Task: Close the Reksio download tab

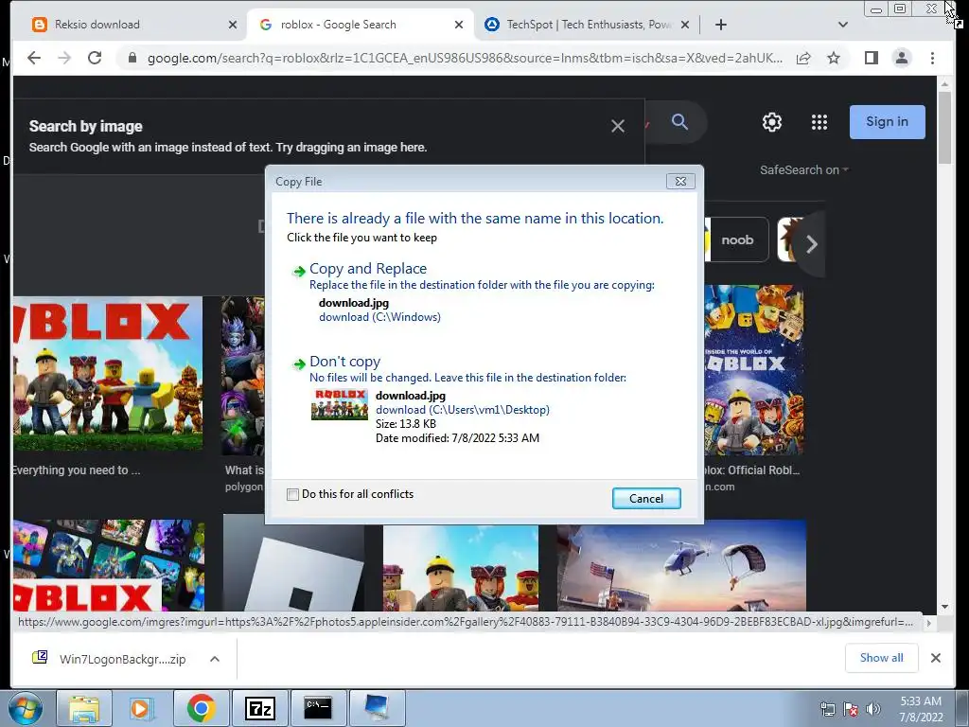Action: pyautogui.click(x=233, y=25)
